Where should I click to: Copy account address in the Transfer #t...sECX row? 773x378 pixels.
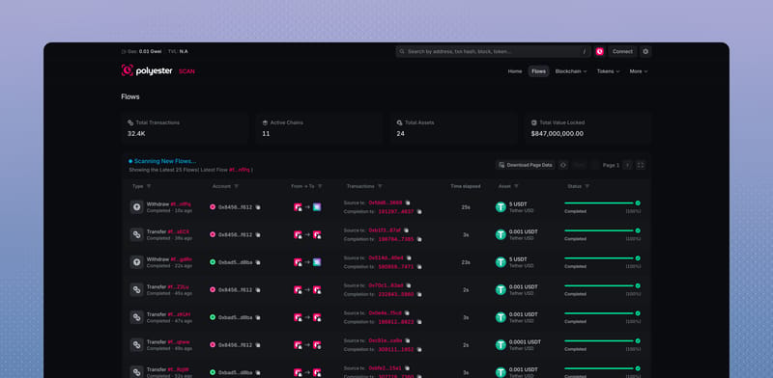pyautogui.click(x=258, y=234)
